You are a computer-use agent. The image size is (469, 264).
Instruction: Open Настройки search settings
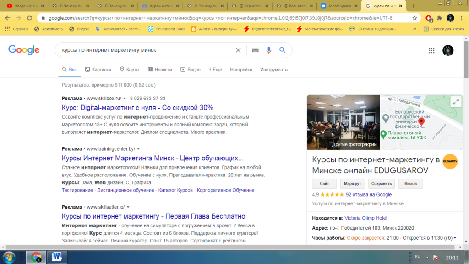241,70
